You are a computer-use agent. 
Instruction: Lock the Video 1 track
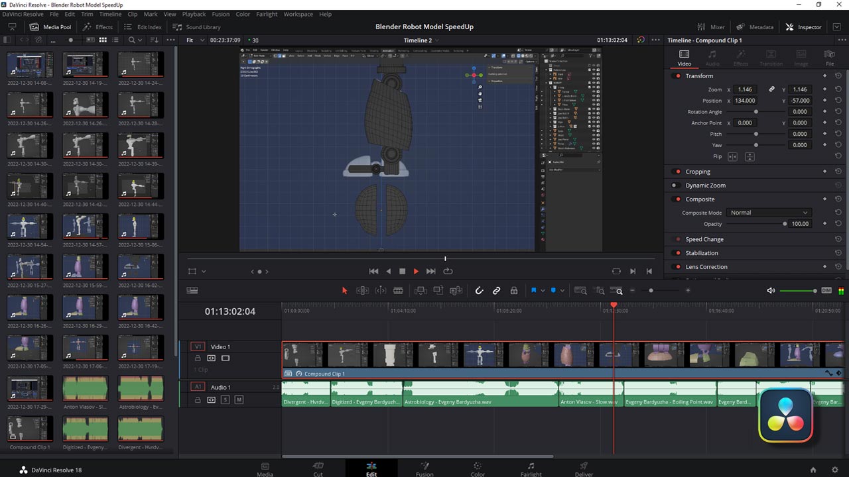pyautogui.click(x=198, y=358)
